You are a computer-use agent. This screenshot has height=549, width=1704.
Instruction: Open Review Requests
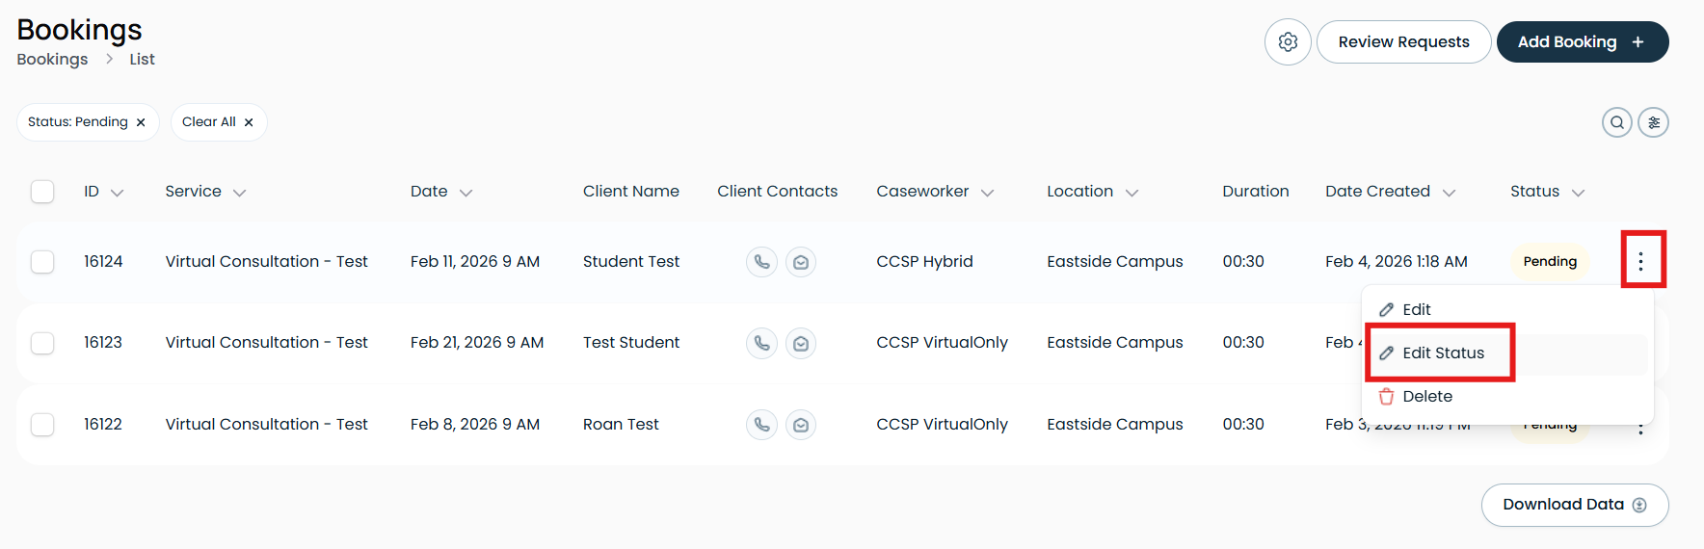click(x=1403, y=42)
